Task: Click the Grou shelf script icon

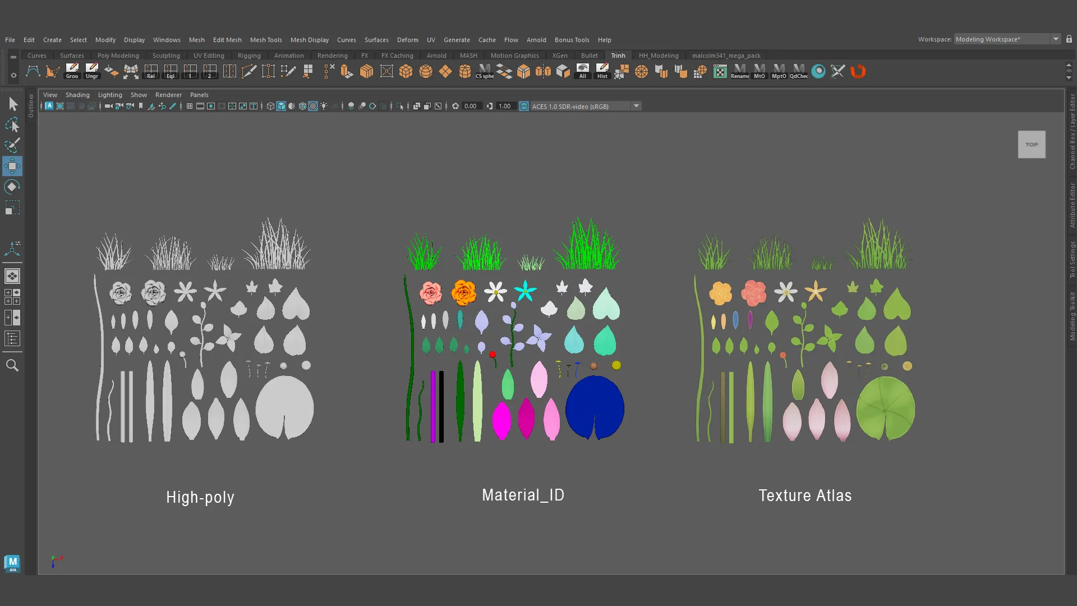Action: click(72, 71)
